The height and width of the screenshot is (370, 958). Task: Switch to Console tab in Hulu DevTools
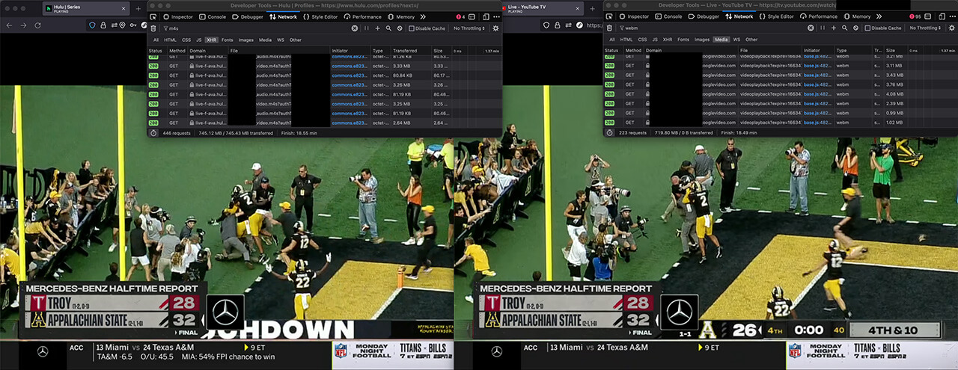(x=213, y=16)
